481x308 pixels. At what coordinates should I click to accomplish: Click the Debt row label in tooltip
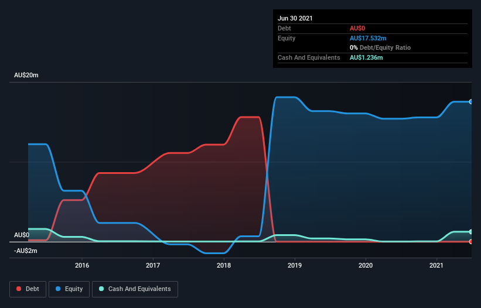pos(284,28)
